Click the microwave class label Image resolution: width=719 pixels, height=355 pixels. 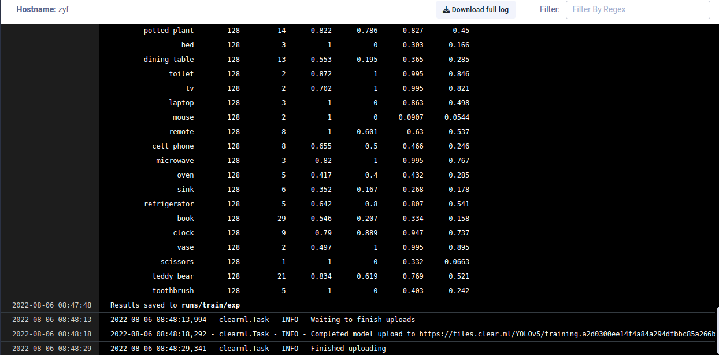click(175, 161)
